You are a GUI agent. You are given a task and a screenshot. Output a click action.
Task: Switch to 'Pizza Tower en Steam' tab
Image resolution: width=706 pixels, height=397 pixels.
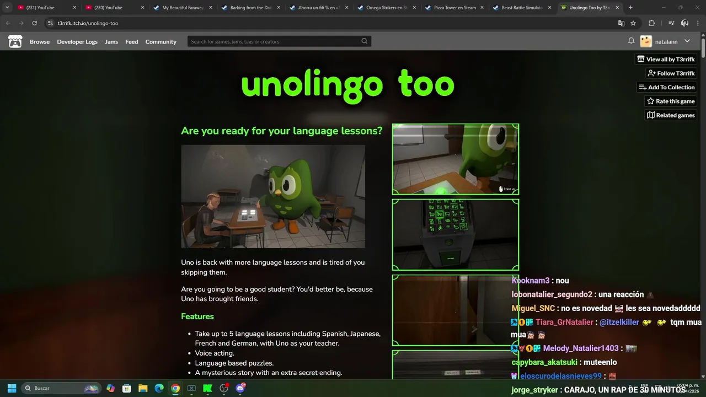[x=454, y=8]
